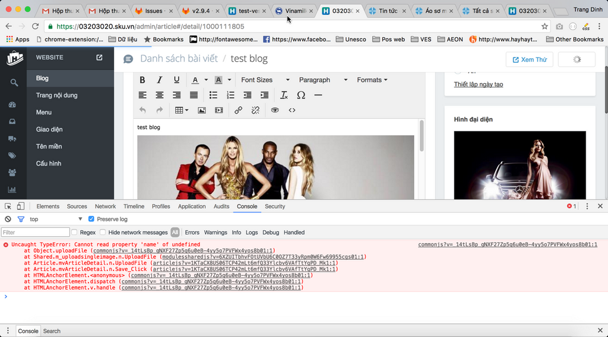The image size is (608, 337).
Task: Open the Thiết lập ngày tạo link
Action: point(478,84)
